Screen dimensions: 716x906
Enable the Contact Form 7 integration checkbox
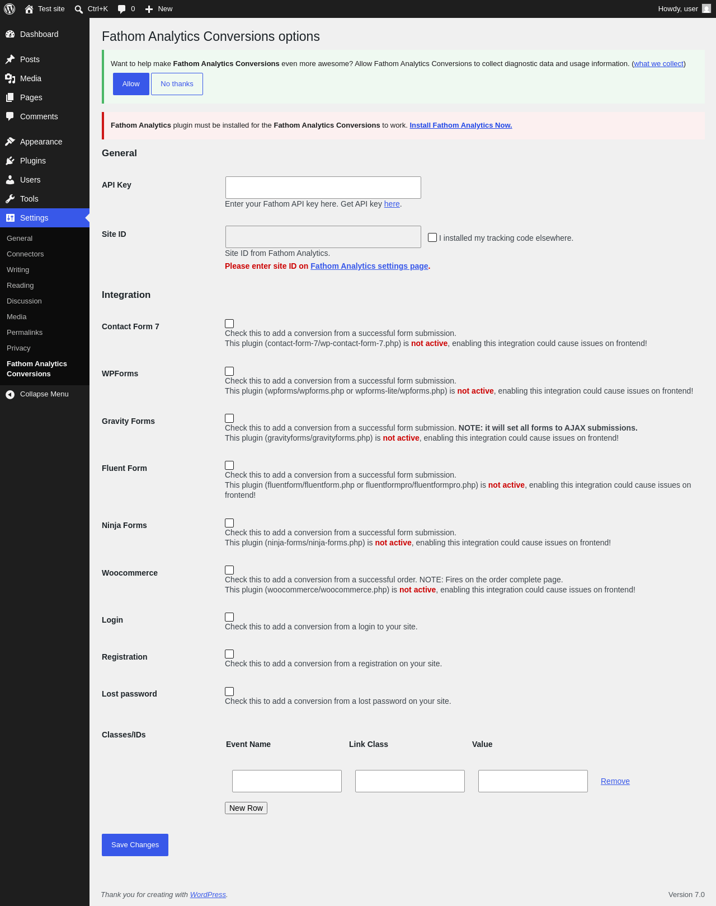point(229,324)
